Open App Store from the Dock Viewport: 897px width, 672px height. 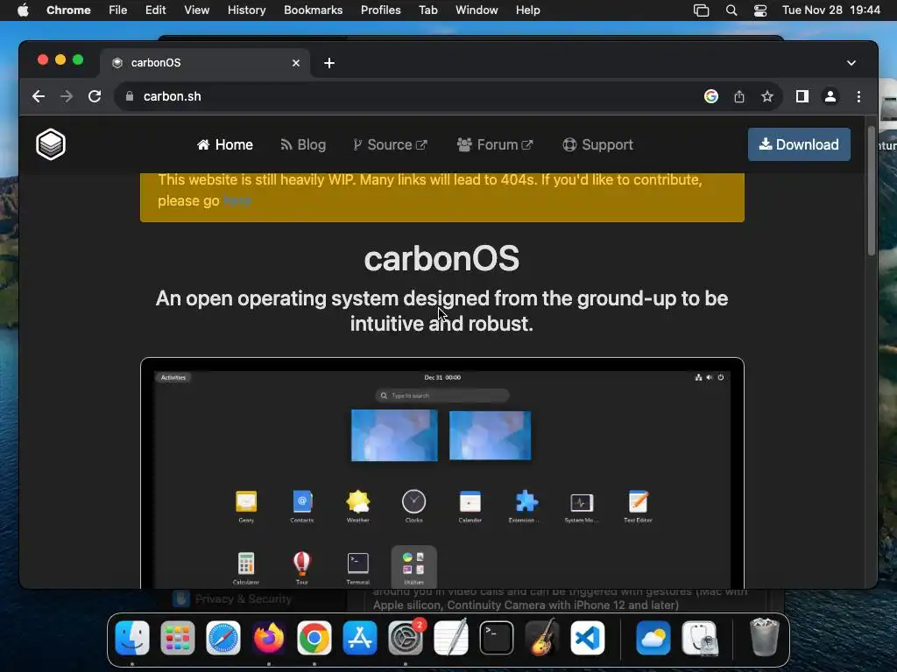point(360,638)
